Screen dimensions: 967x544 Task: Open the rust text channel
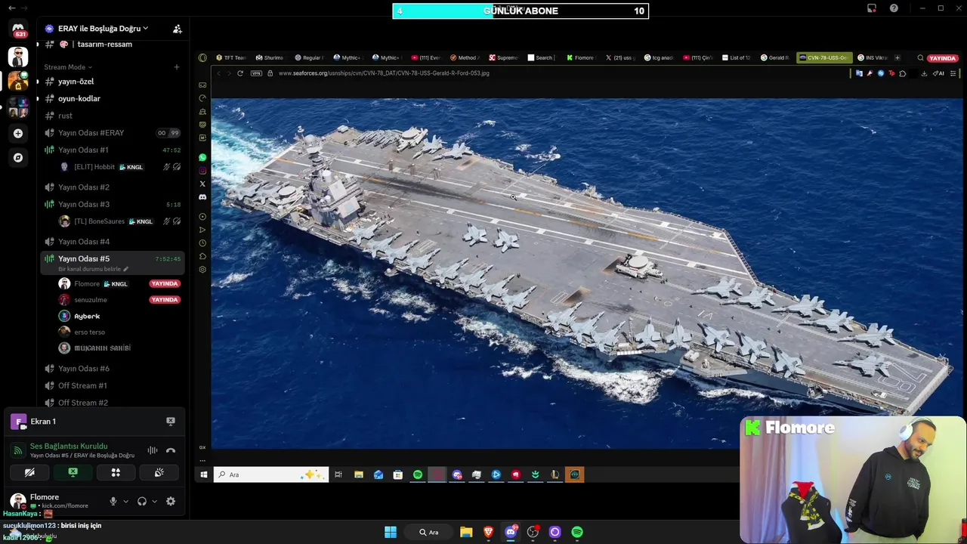click(113, 116)
